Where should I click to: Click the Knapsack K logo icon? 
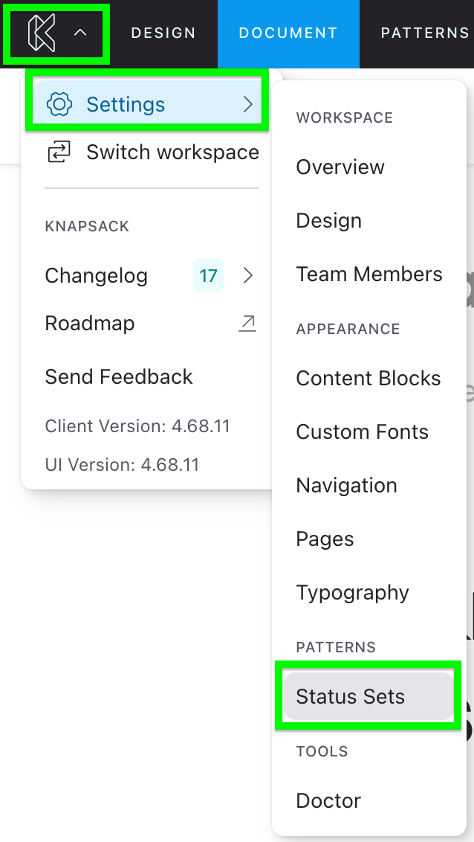(x=42, y=33)
